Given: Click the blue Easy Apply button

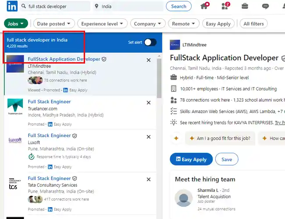Looking at the screenshot, I should 191,159.
